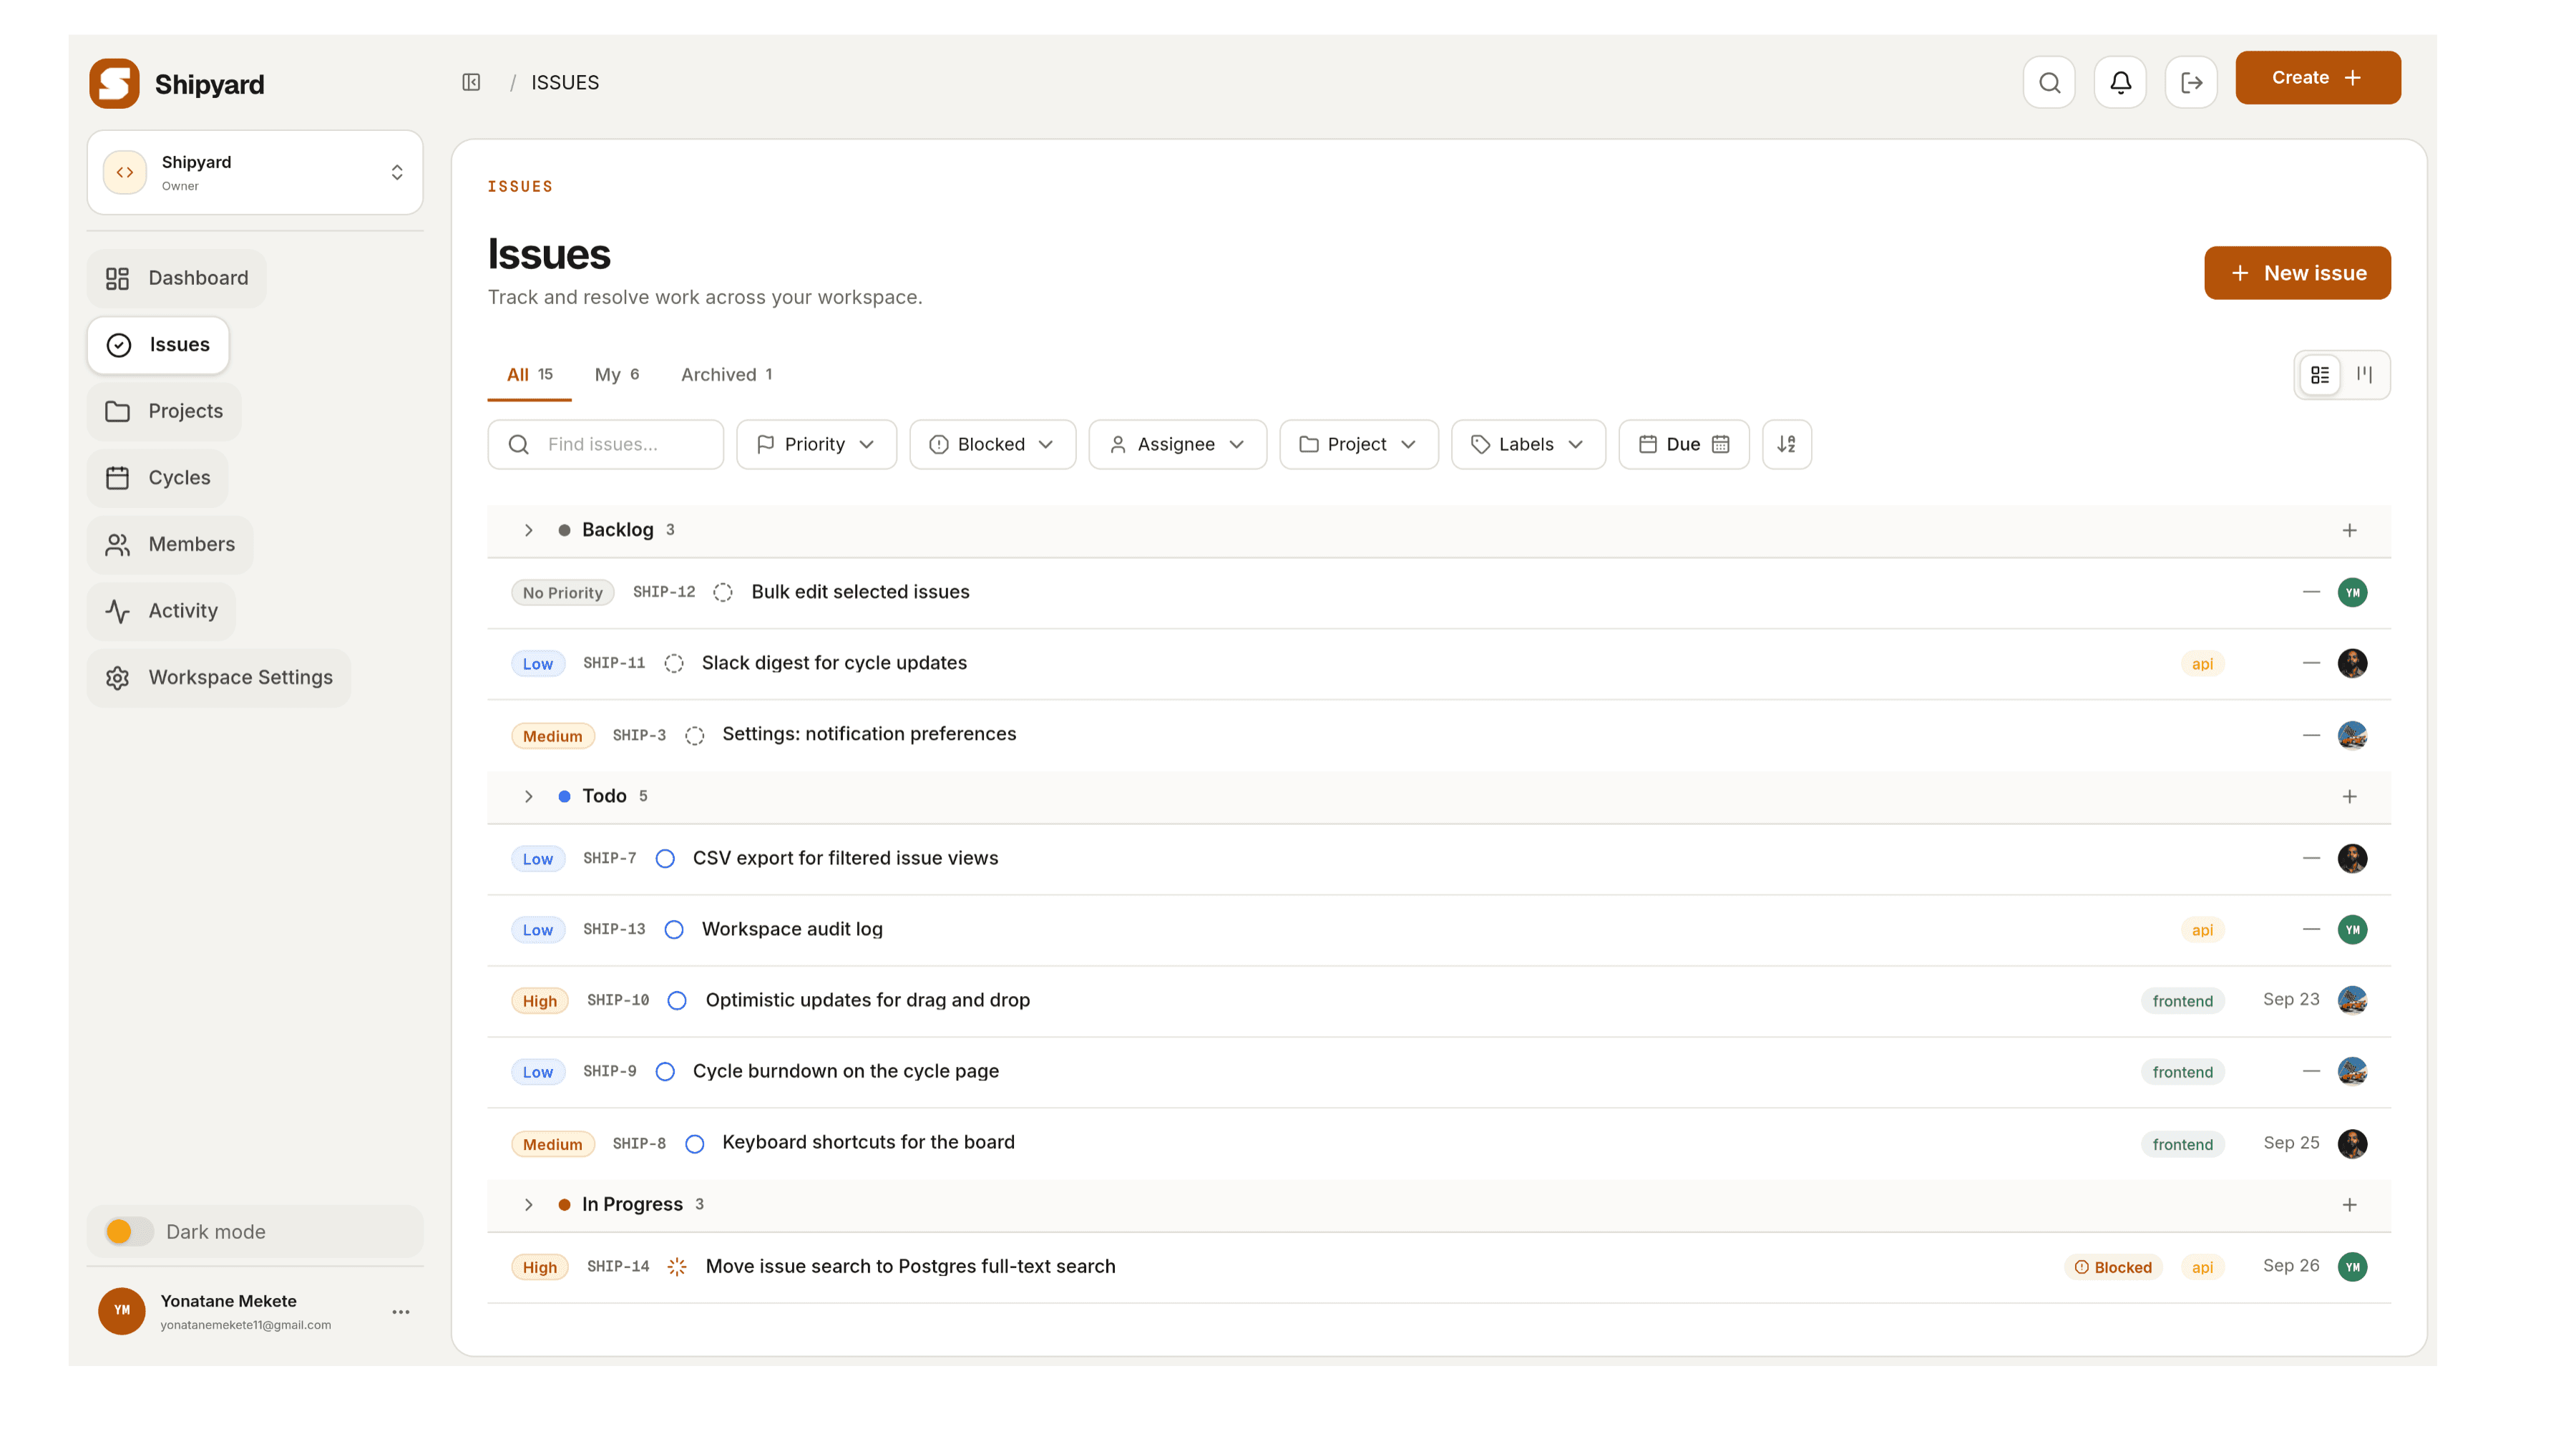
Task: Click the New issue button
Action: [2297, 273]
